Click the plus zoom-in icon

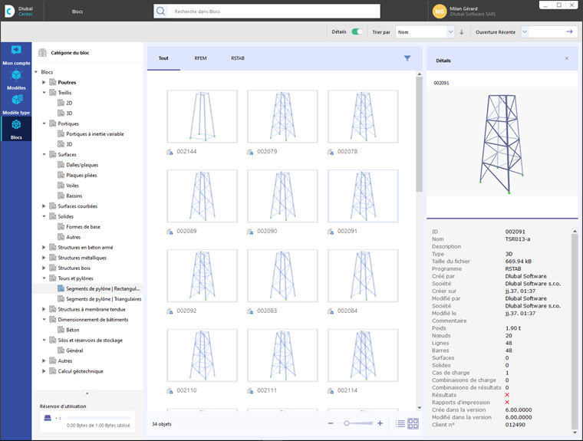(380, 423)
